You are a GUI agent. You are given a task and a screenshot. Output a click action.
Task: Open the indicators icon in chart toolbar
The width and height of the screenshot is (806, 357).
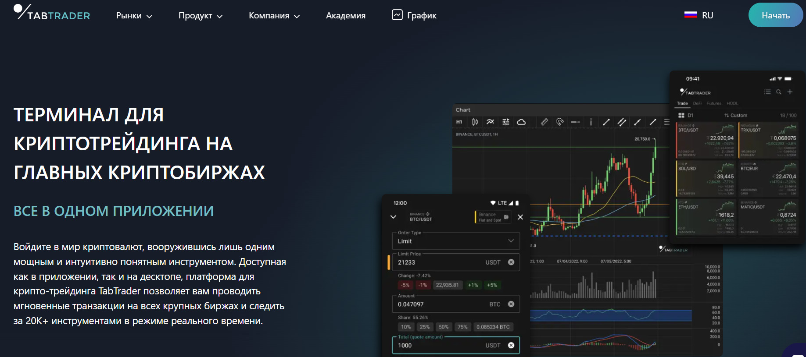click(x=490, y=122)
